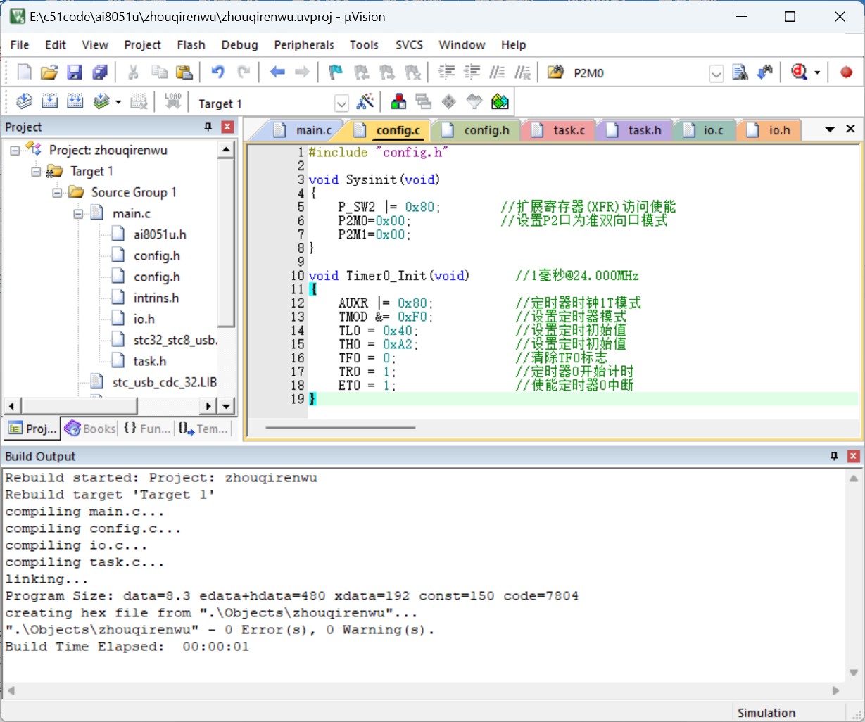Open the SVCS menu

[410, 44]
